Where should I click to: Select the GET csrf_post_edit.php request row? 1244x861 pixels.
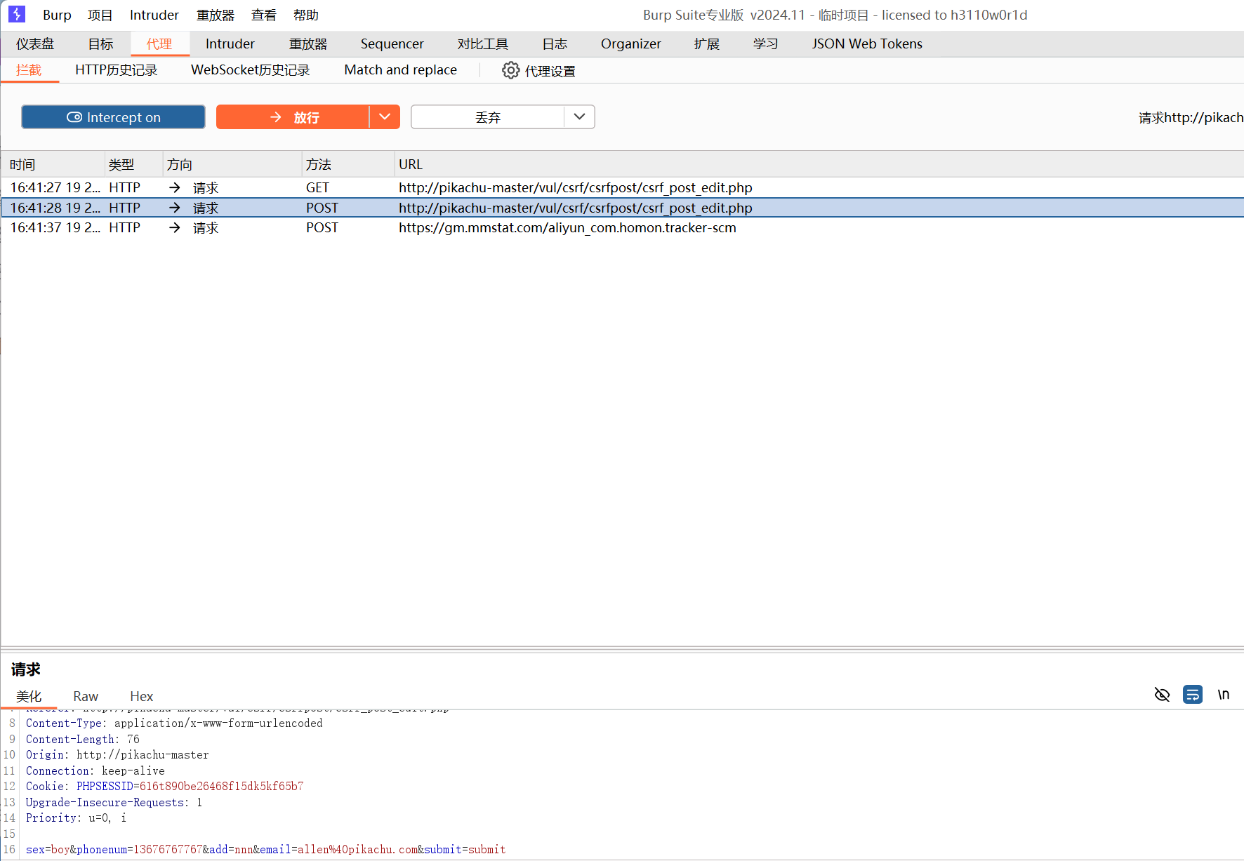tap(622, 187)
